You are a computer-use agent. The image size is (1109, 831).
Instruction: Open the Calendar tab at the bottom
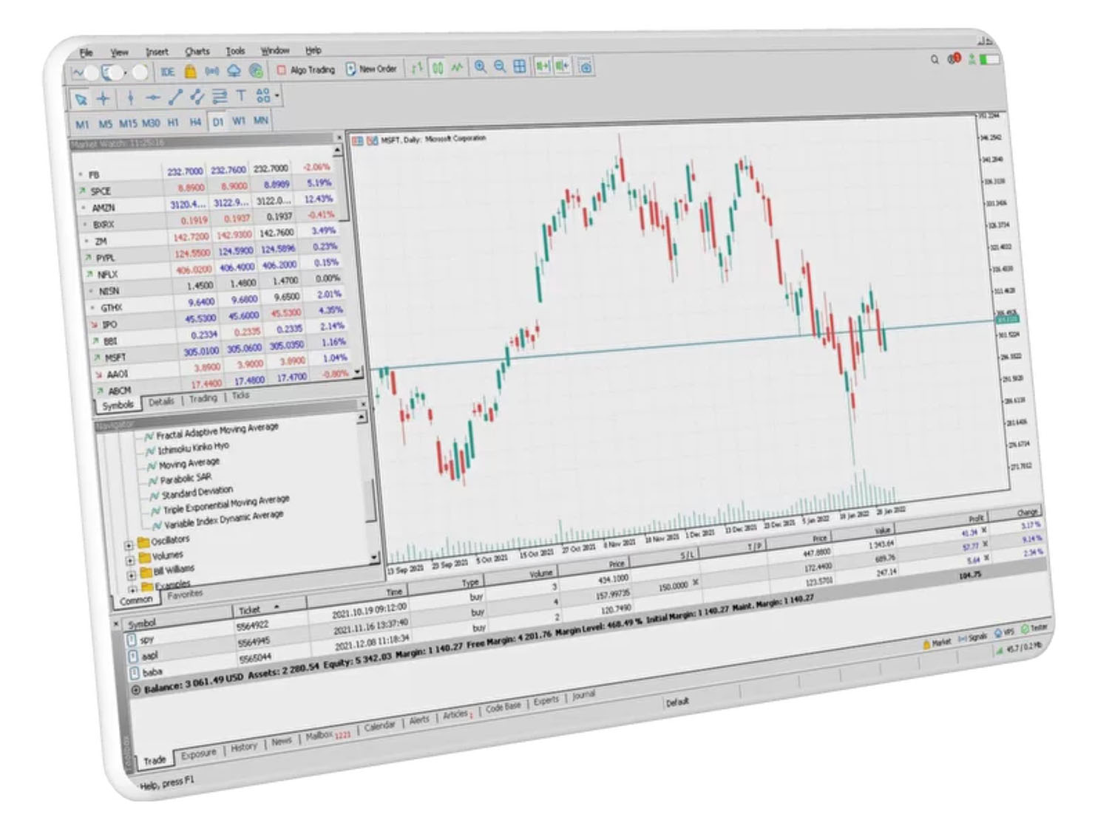pos(379,726)
